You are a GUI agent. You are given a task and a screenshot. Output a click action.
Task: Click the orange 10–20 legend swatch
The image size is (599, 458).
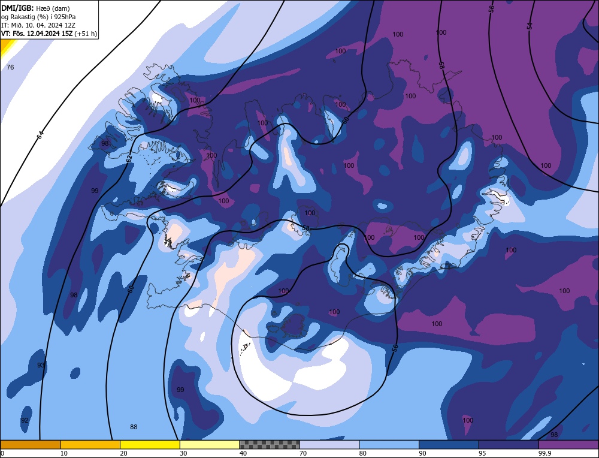90,444
